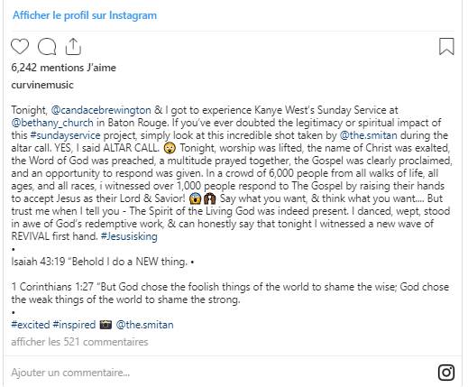Click the camera emoji in the caption footer

pos(106,325)
